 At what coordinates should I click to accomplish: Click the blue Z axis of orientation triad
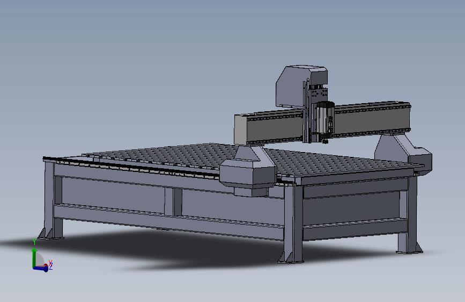point(41,269)
